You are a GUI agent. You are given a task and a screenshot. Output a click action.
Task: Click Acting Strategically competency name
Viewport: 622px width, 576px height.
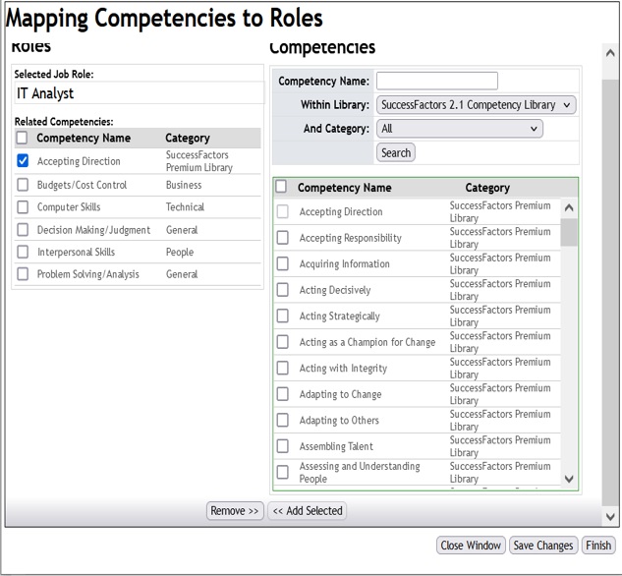(x=340, y=317)
